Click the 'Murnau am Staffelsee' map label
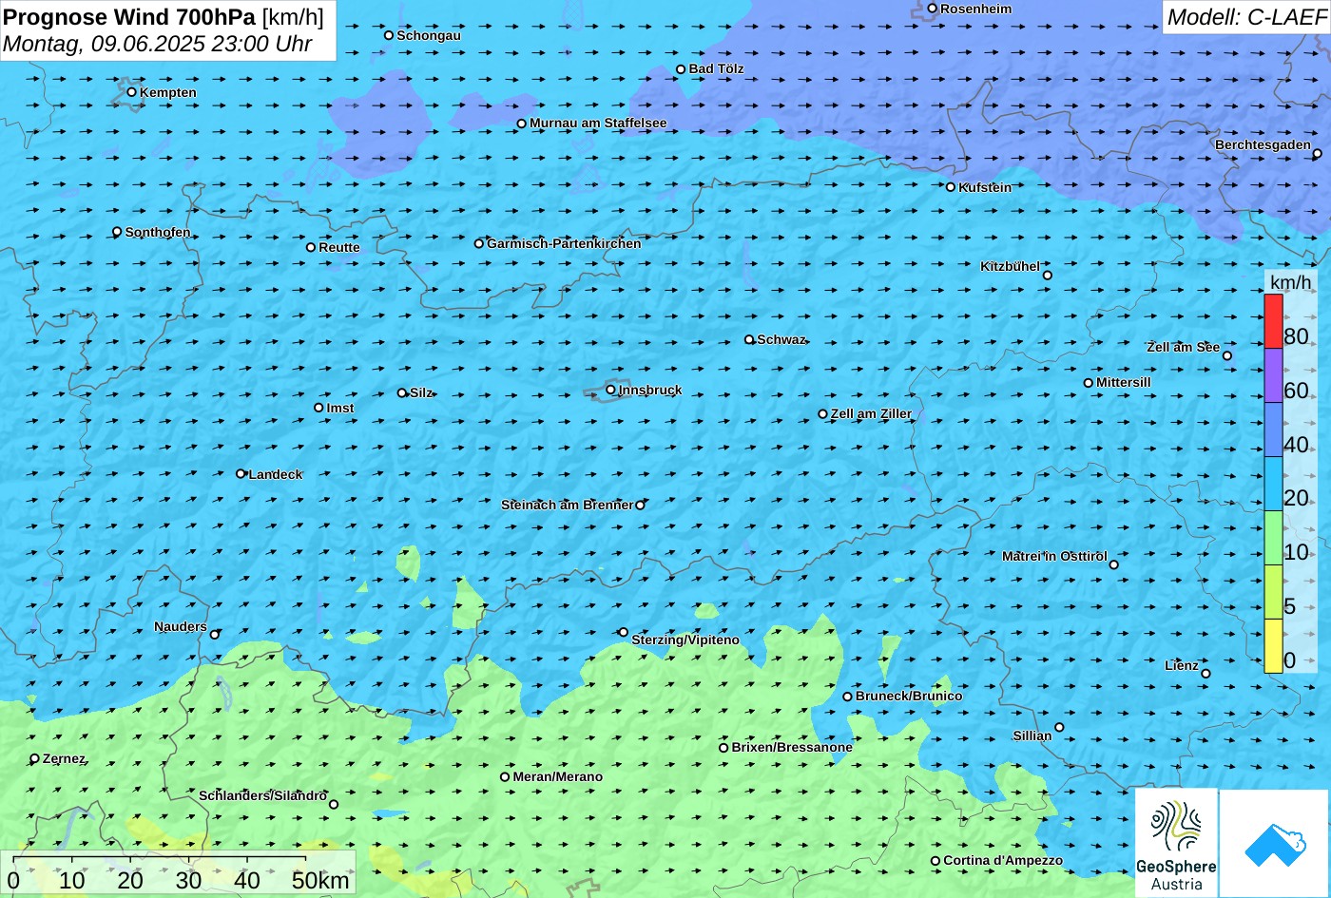 pos(598,123)
